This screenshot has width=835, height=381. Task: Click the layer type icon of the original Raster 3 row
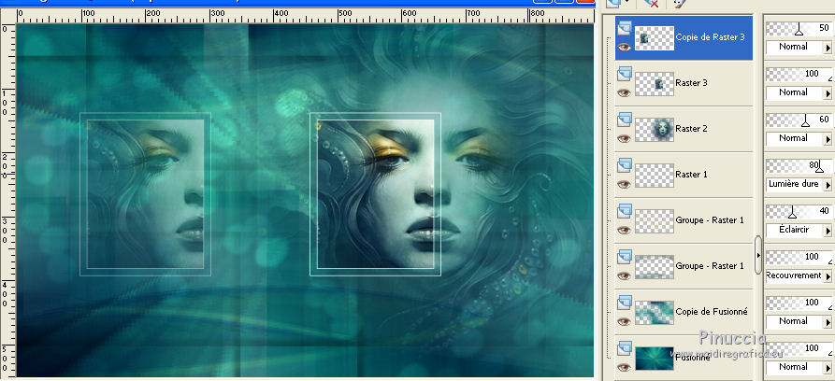[x=625, y=74]
